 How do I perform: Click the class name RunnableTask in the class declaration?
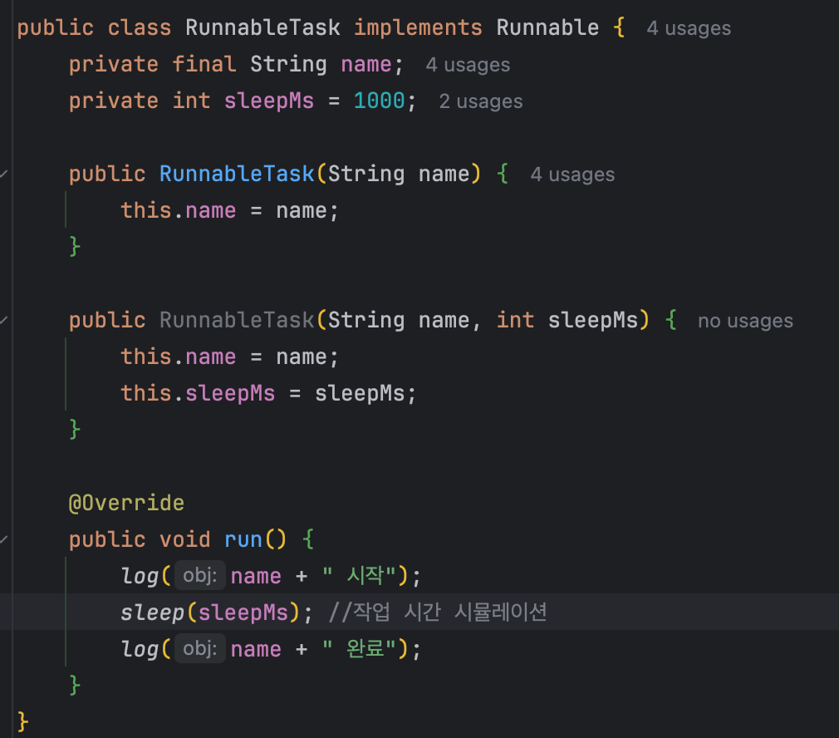pos(262,27)
